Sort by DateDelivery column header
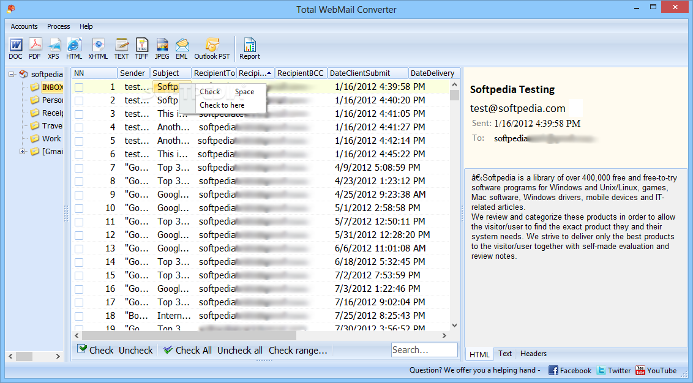Screen dimensions: 693x383 [433, 73]
